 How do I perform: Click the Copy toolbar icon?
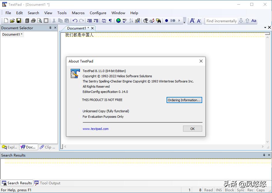[60, 21]
